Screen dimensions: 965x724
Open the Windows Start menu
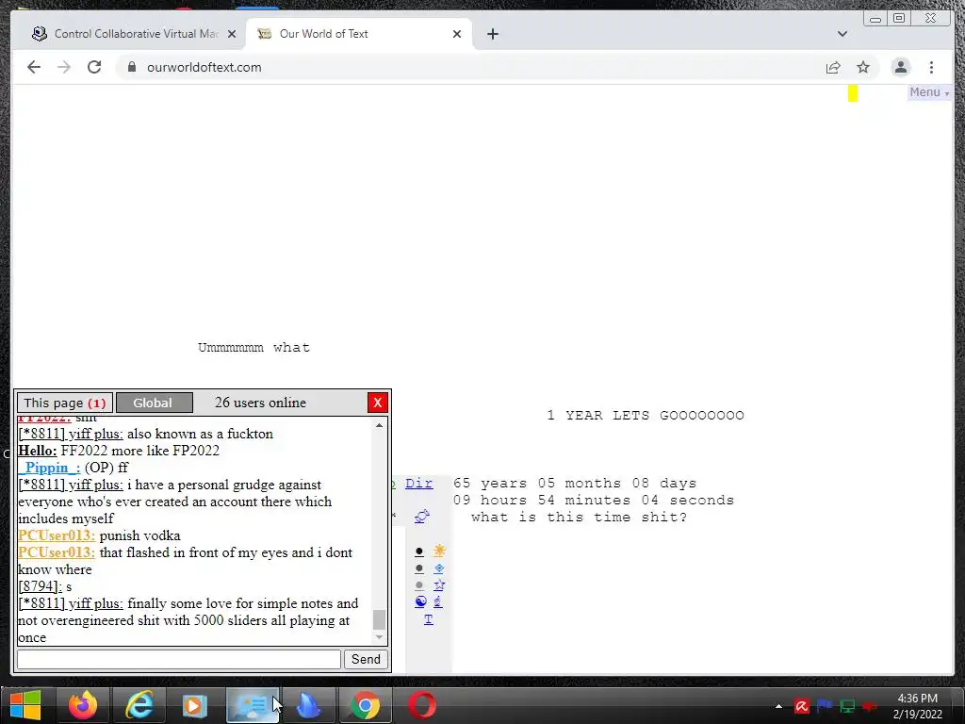tap(25, 705)
